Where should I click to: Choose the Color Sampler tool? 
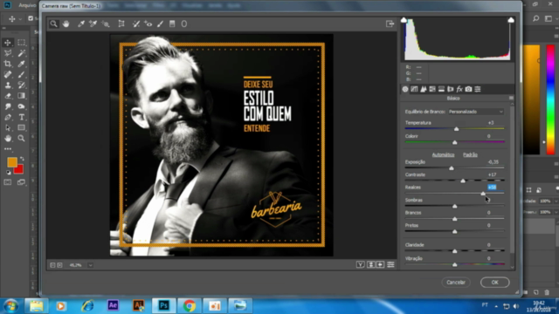click(93, 24)
